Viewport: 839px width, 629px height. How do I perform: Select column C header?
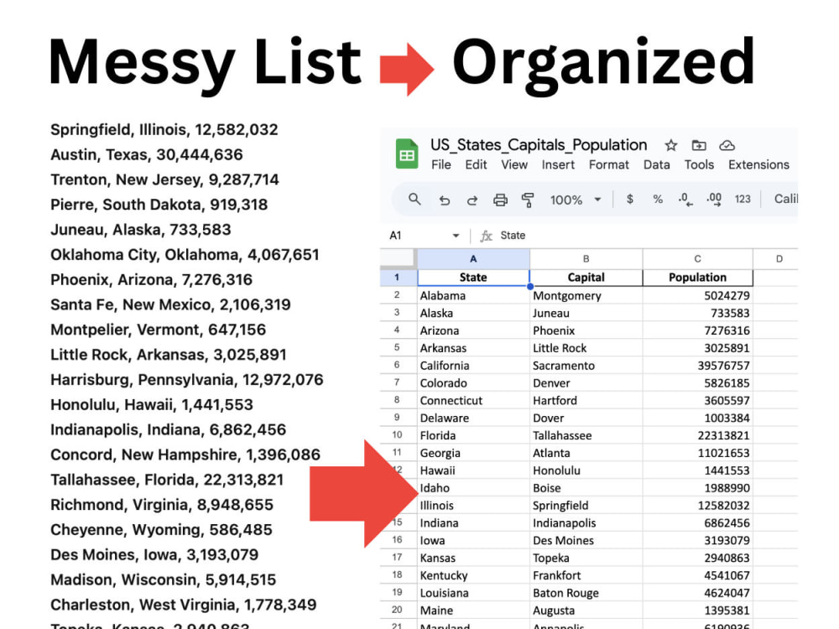[x=698, y=258]
